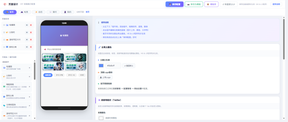Toggle visibility of the 轮播图 block
The height and width of the screenshot is (122, 288).
tap(27, 25)
